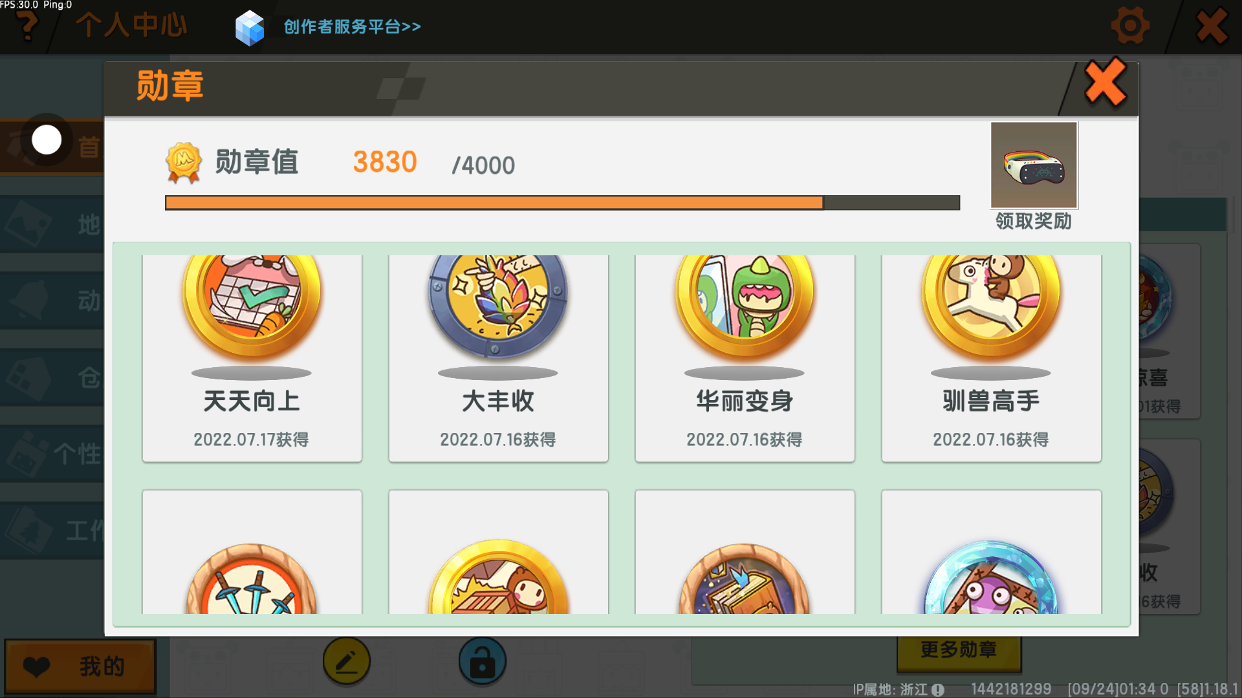The width and height of the screenshot is (1242, 698).
Task: Open the settings gear icon
Action: point(1130,26)
